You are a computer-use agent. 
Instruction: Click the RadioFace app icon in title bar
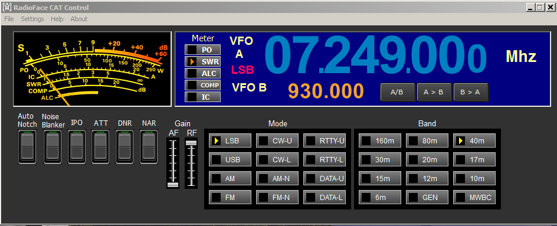6,7
